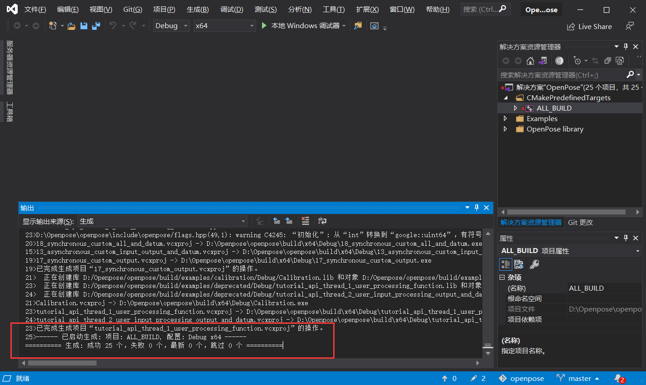Open the ALL_BUILD 项目属性 dropdown in Properties

click(637, 251)
